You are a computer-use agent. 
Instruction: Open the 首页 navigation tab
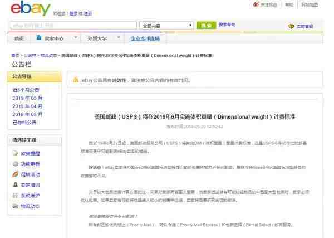(19, 38)
